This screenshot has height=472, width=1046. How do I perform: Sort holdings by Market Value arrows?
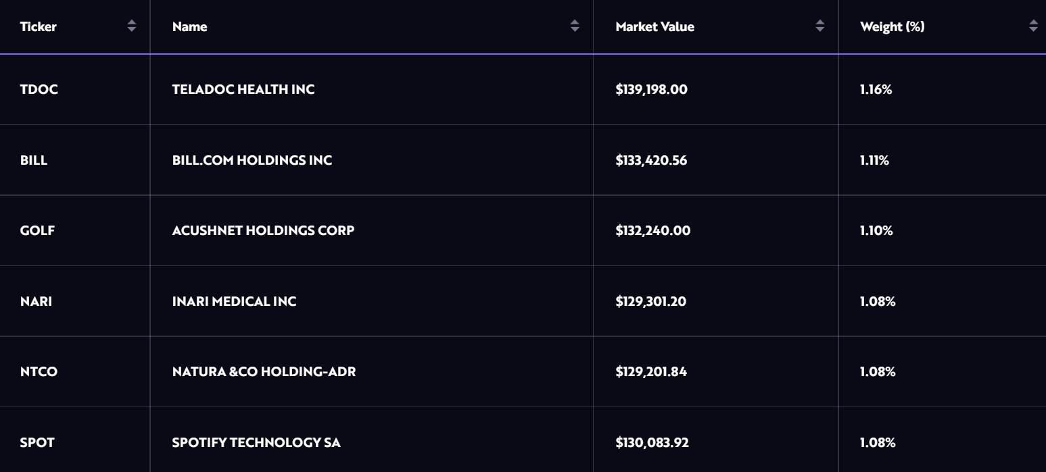tap(820, 26)
